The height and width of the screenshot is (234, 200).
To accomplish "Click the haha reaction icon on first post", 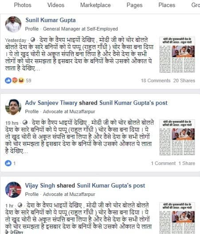I will pyautogui.click(x=21, y=81).
